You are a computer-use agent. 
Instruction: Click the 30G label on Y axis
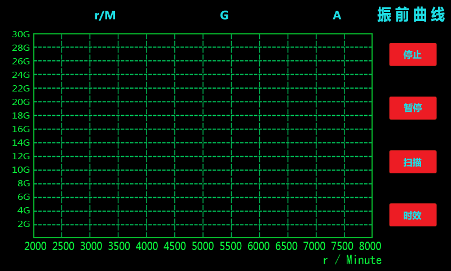pyautogui.click(x=21, y=34)
